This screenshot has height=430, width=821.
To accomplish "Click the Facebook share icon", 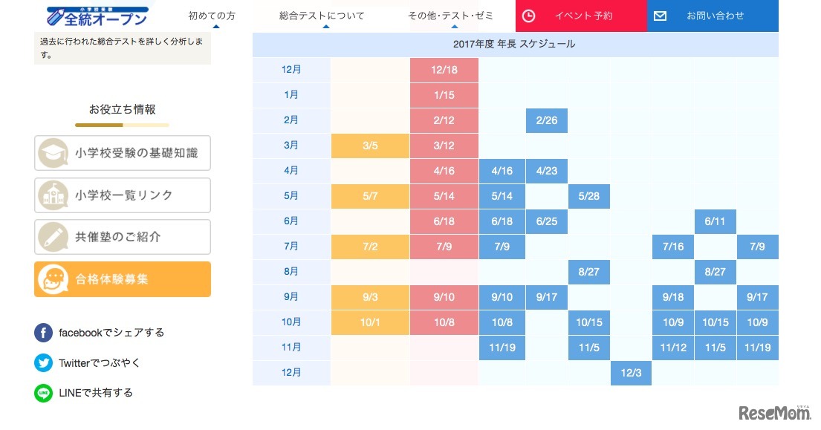I will (x=43, y=333).
